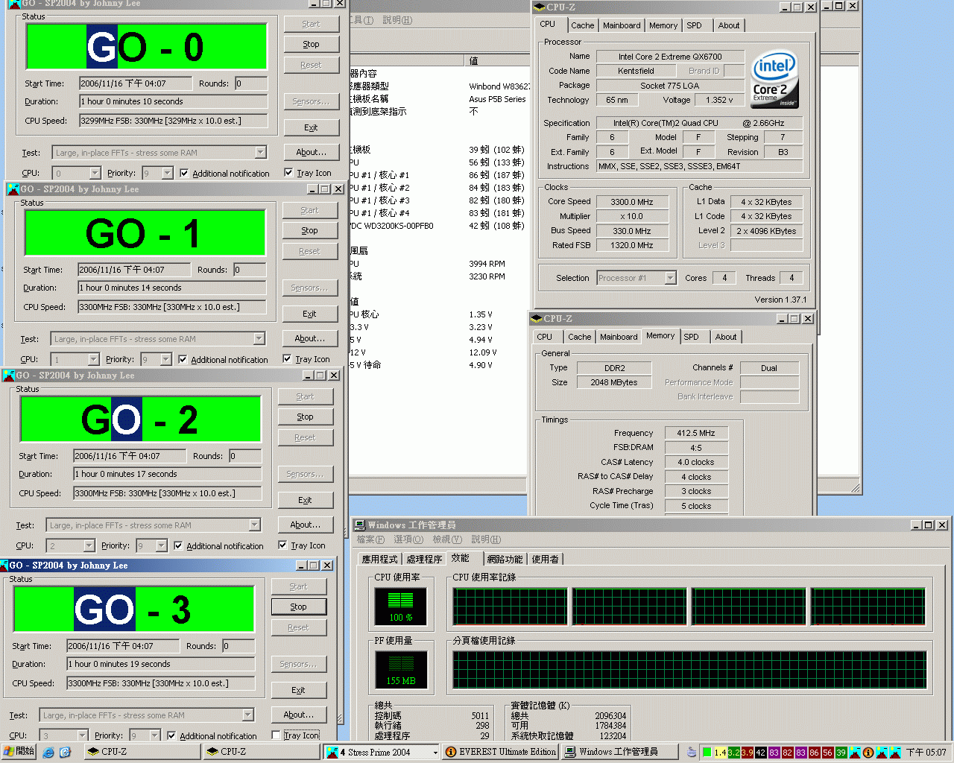Toggle Additional notification in GO-0 window
The image size is (954, 763).
click(184, 173)
